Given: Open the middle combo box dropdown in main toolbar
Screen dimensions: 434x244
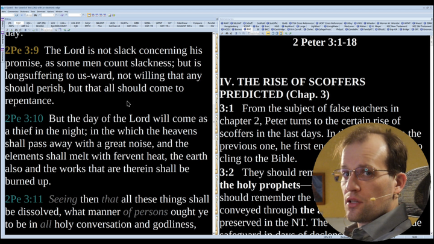Looking at the screenshot, I should 53,15.
